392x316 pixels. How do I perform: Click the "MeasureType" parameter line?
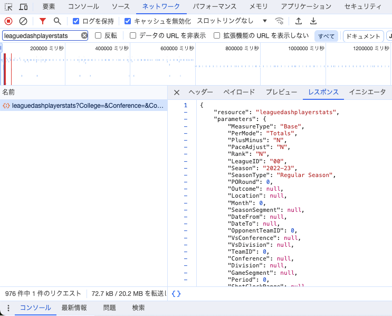pos(266,126)
